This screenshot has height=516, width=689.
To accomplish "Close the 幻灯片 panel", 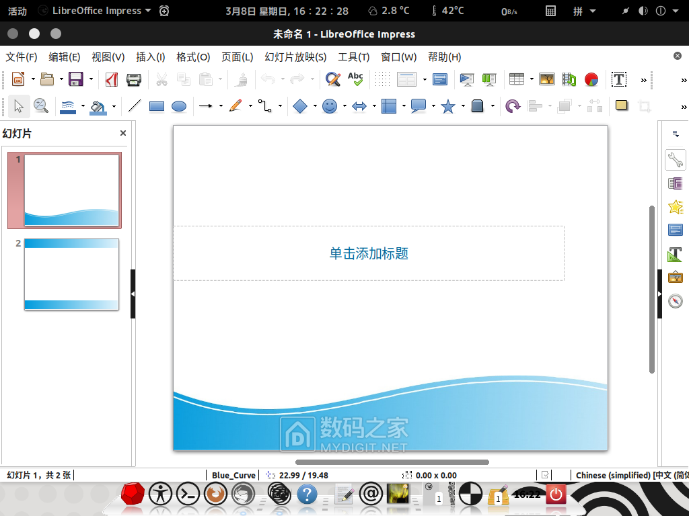I will [123, 133].
